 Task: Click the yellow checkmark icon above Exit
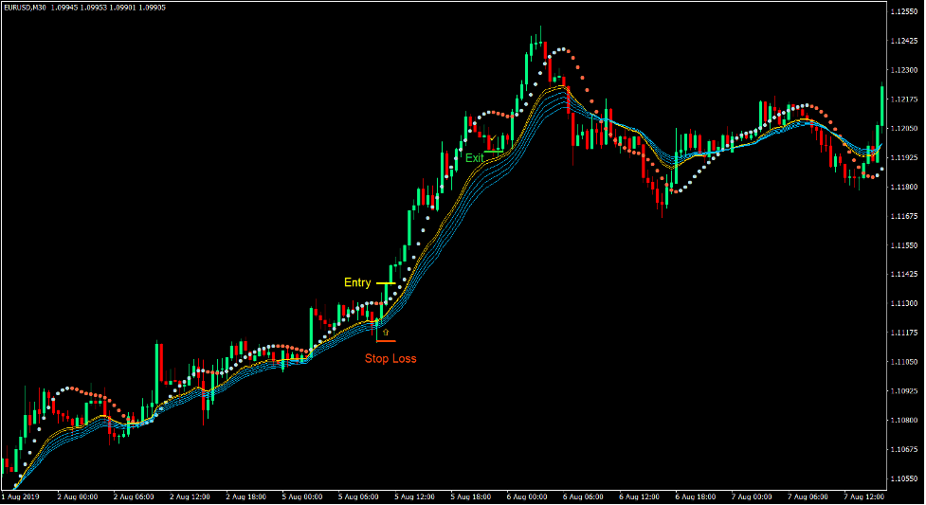click(x=493, y=140)
